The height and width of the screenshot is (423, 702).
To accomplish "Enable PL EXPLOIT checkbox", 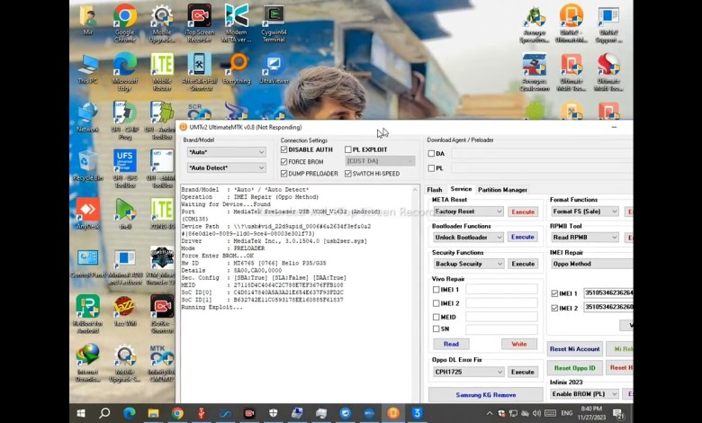I will click(348, 149).
